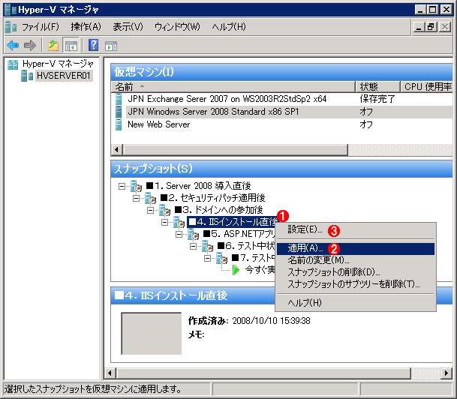Click the up one level folder icon

pos(53,45)
